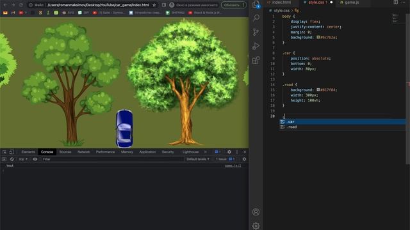Switch to the Performance tab
The width and height of the screenshot is (410, 230).
tap(105, 152)
